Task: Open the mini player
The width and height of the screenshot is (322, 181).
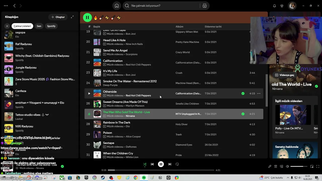Action: pyautogui.click(x=312, y=166)
